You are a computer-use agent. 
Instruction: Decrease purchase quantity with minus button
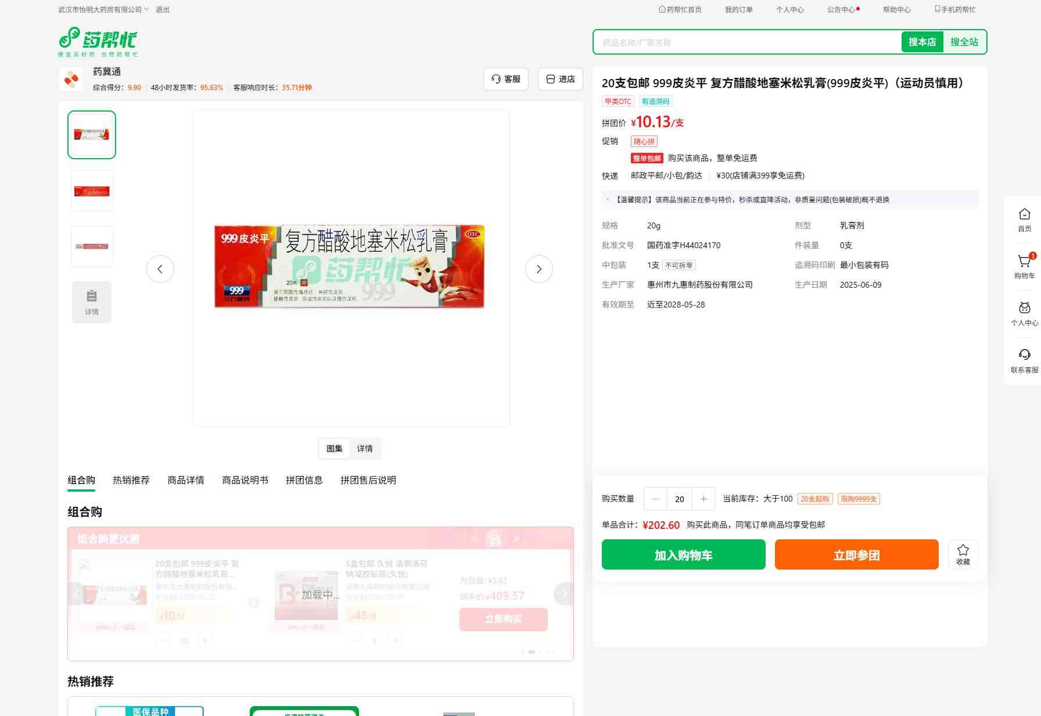click(655, 499)
